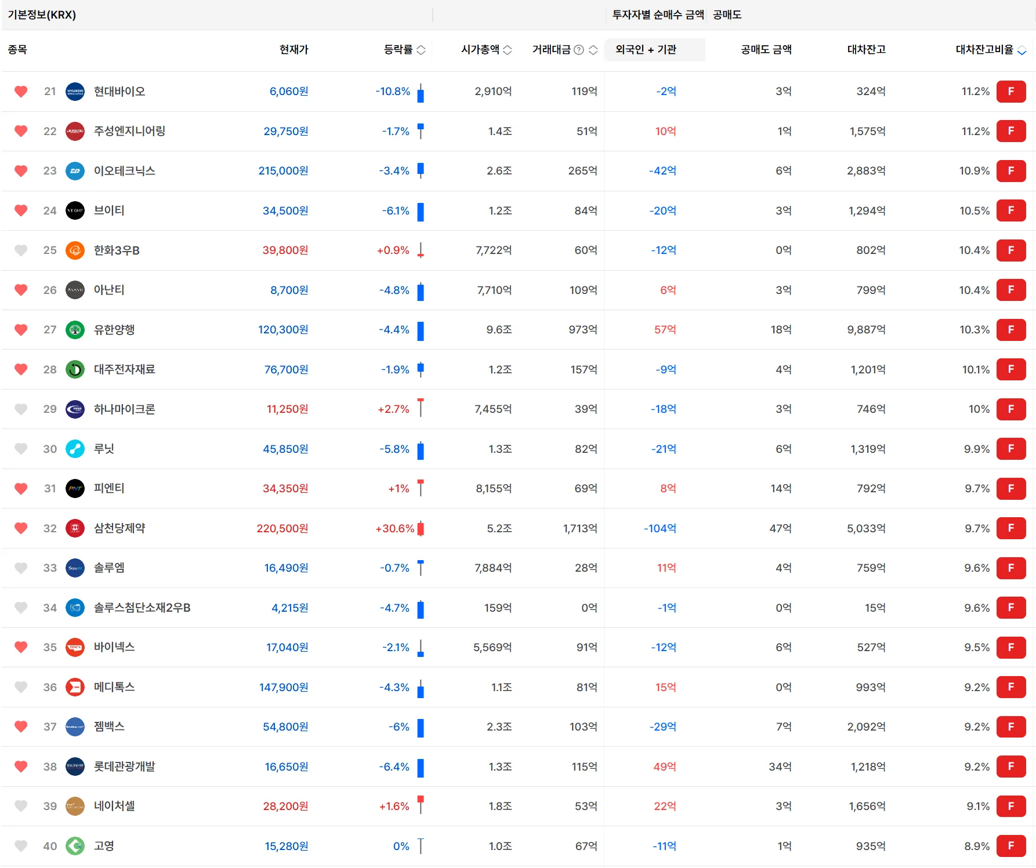Click the 현대바이오 company logo icon

pyautogui.click(x=75, y=92)
